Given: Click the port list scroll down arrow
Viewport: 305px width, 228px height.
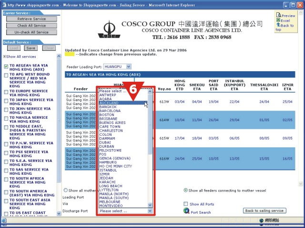Looking at the screenshot, I should (x=150, y=205).
